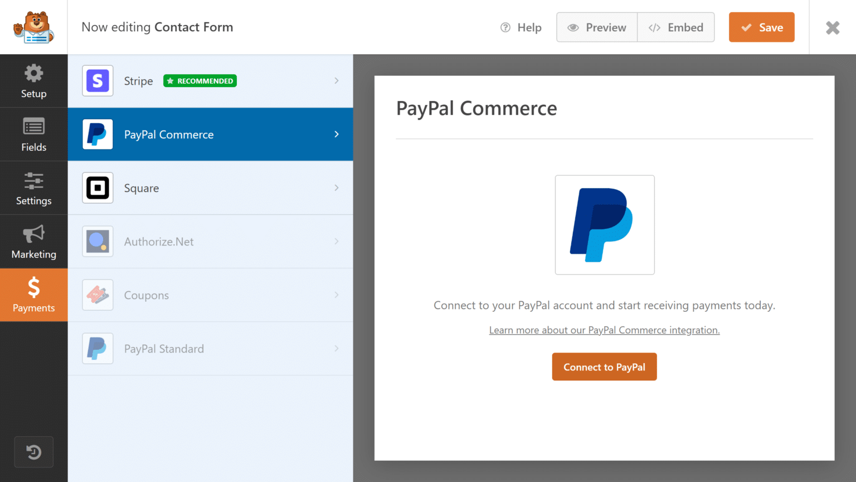Expand the PayPal Standard chevron

click(337, 349)
